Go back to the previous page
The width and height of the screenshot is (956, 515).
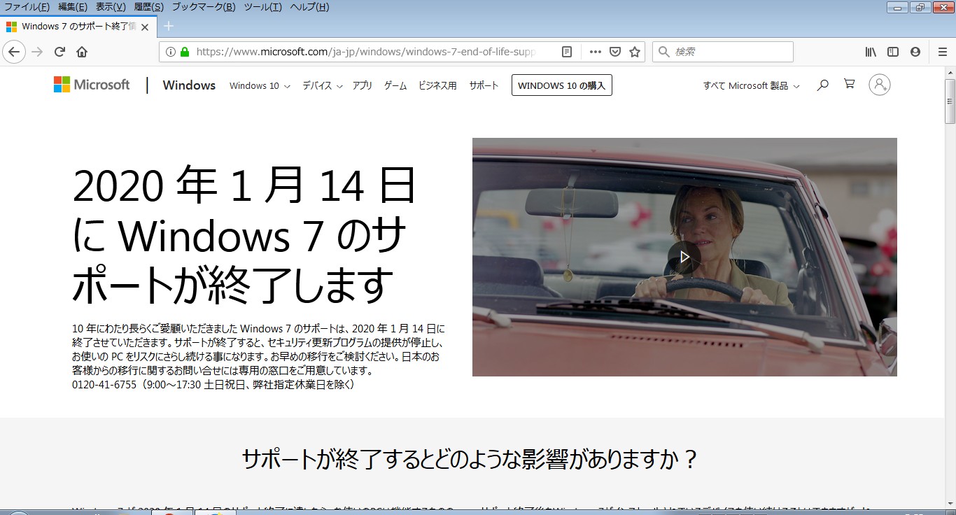pos(14,52)
